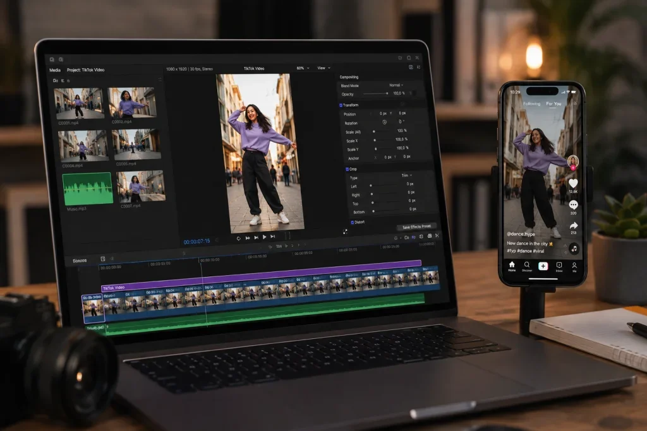Open the spinning music disc on the phone
Screen dimensions: 647x431
[574, 249]
